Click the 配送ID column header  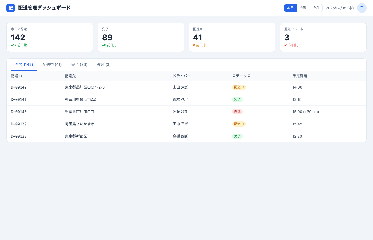point(17,76)
